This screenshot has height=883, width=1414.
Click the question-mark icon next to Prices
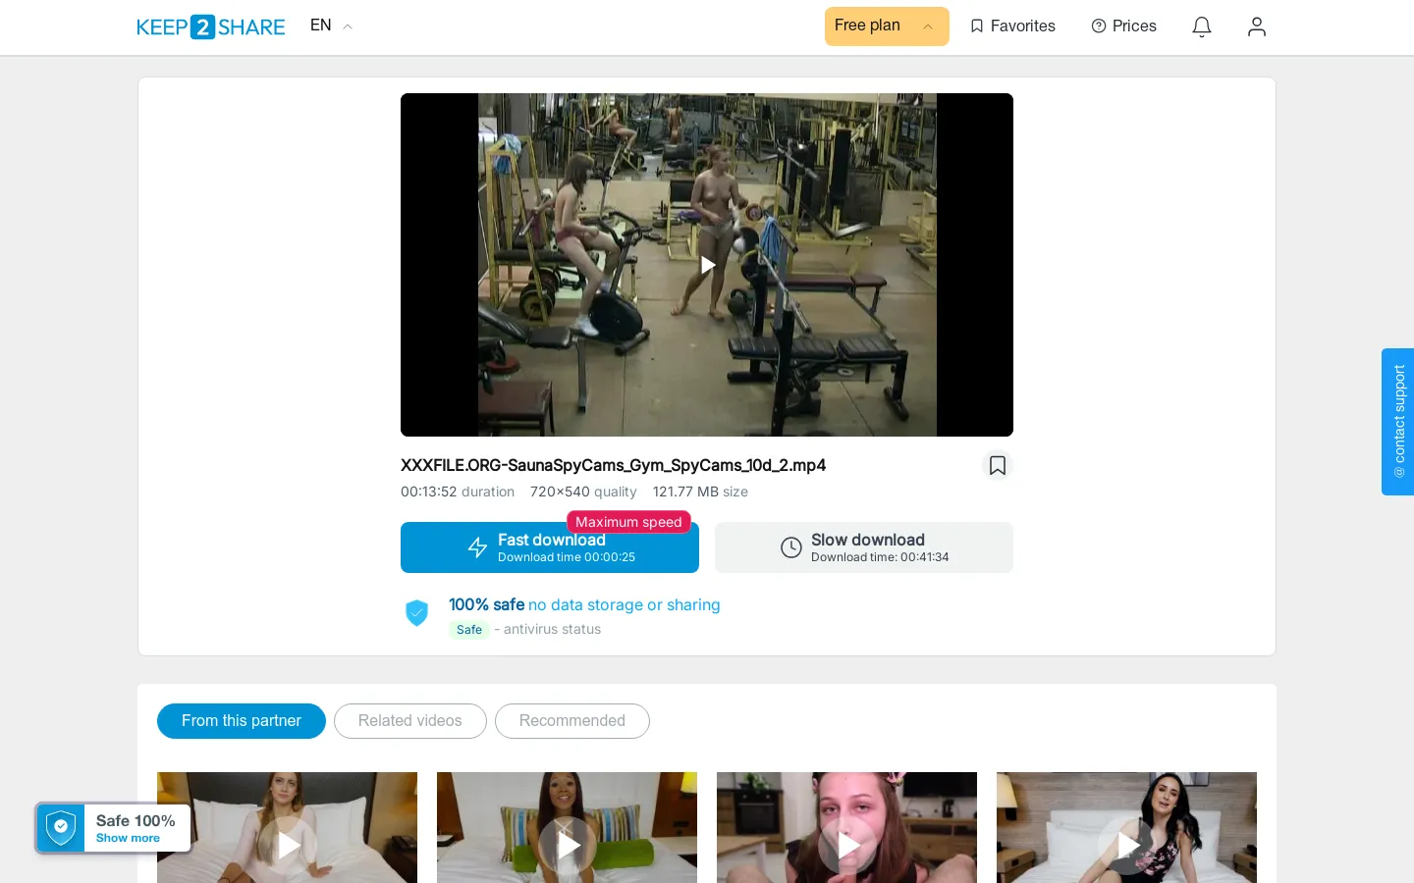(x=1099, y=26)
